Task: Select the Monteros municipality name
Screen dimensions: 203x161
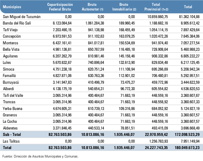Action: point(10,43)
